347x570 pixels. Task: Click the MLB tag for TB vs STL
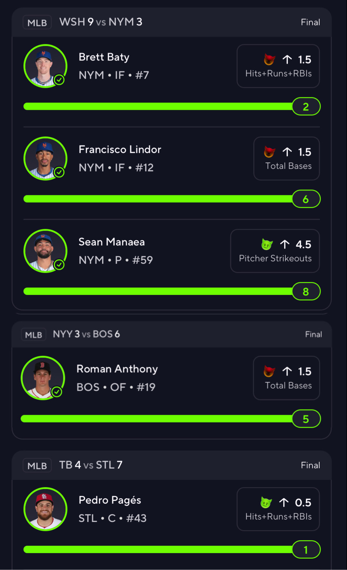coord(37,465)
